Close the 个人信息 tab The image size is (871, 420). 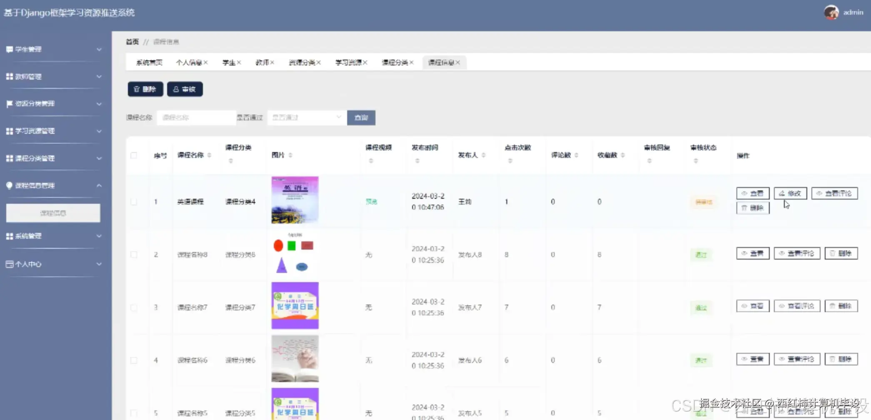click(x=206, y=62)
